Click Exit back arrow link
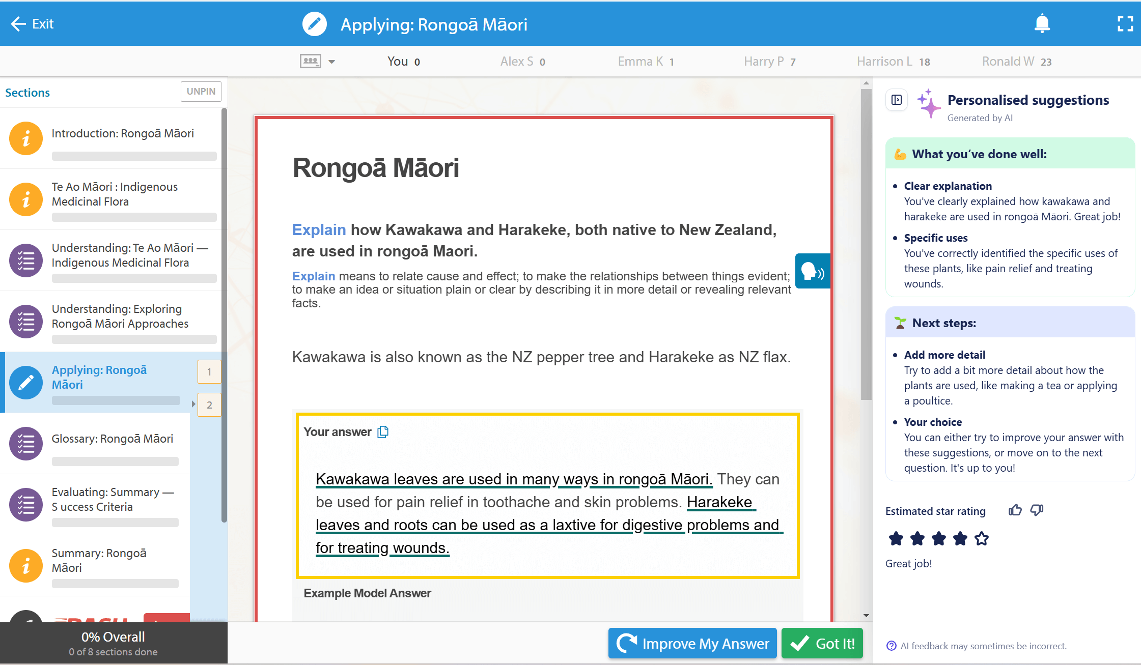 pyautogui.click(x=32, y=24)
